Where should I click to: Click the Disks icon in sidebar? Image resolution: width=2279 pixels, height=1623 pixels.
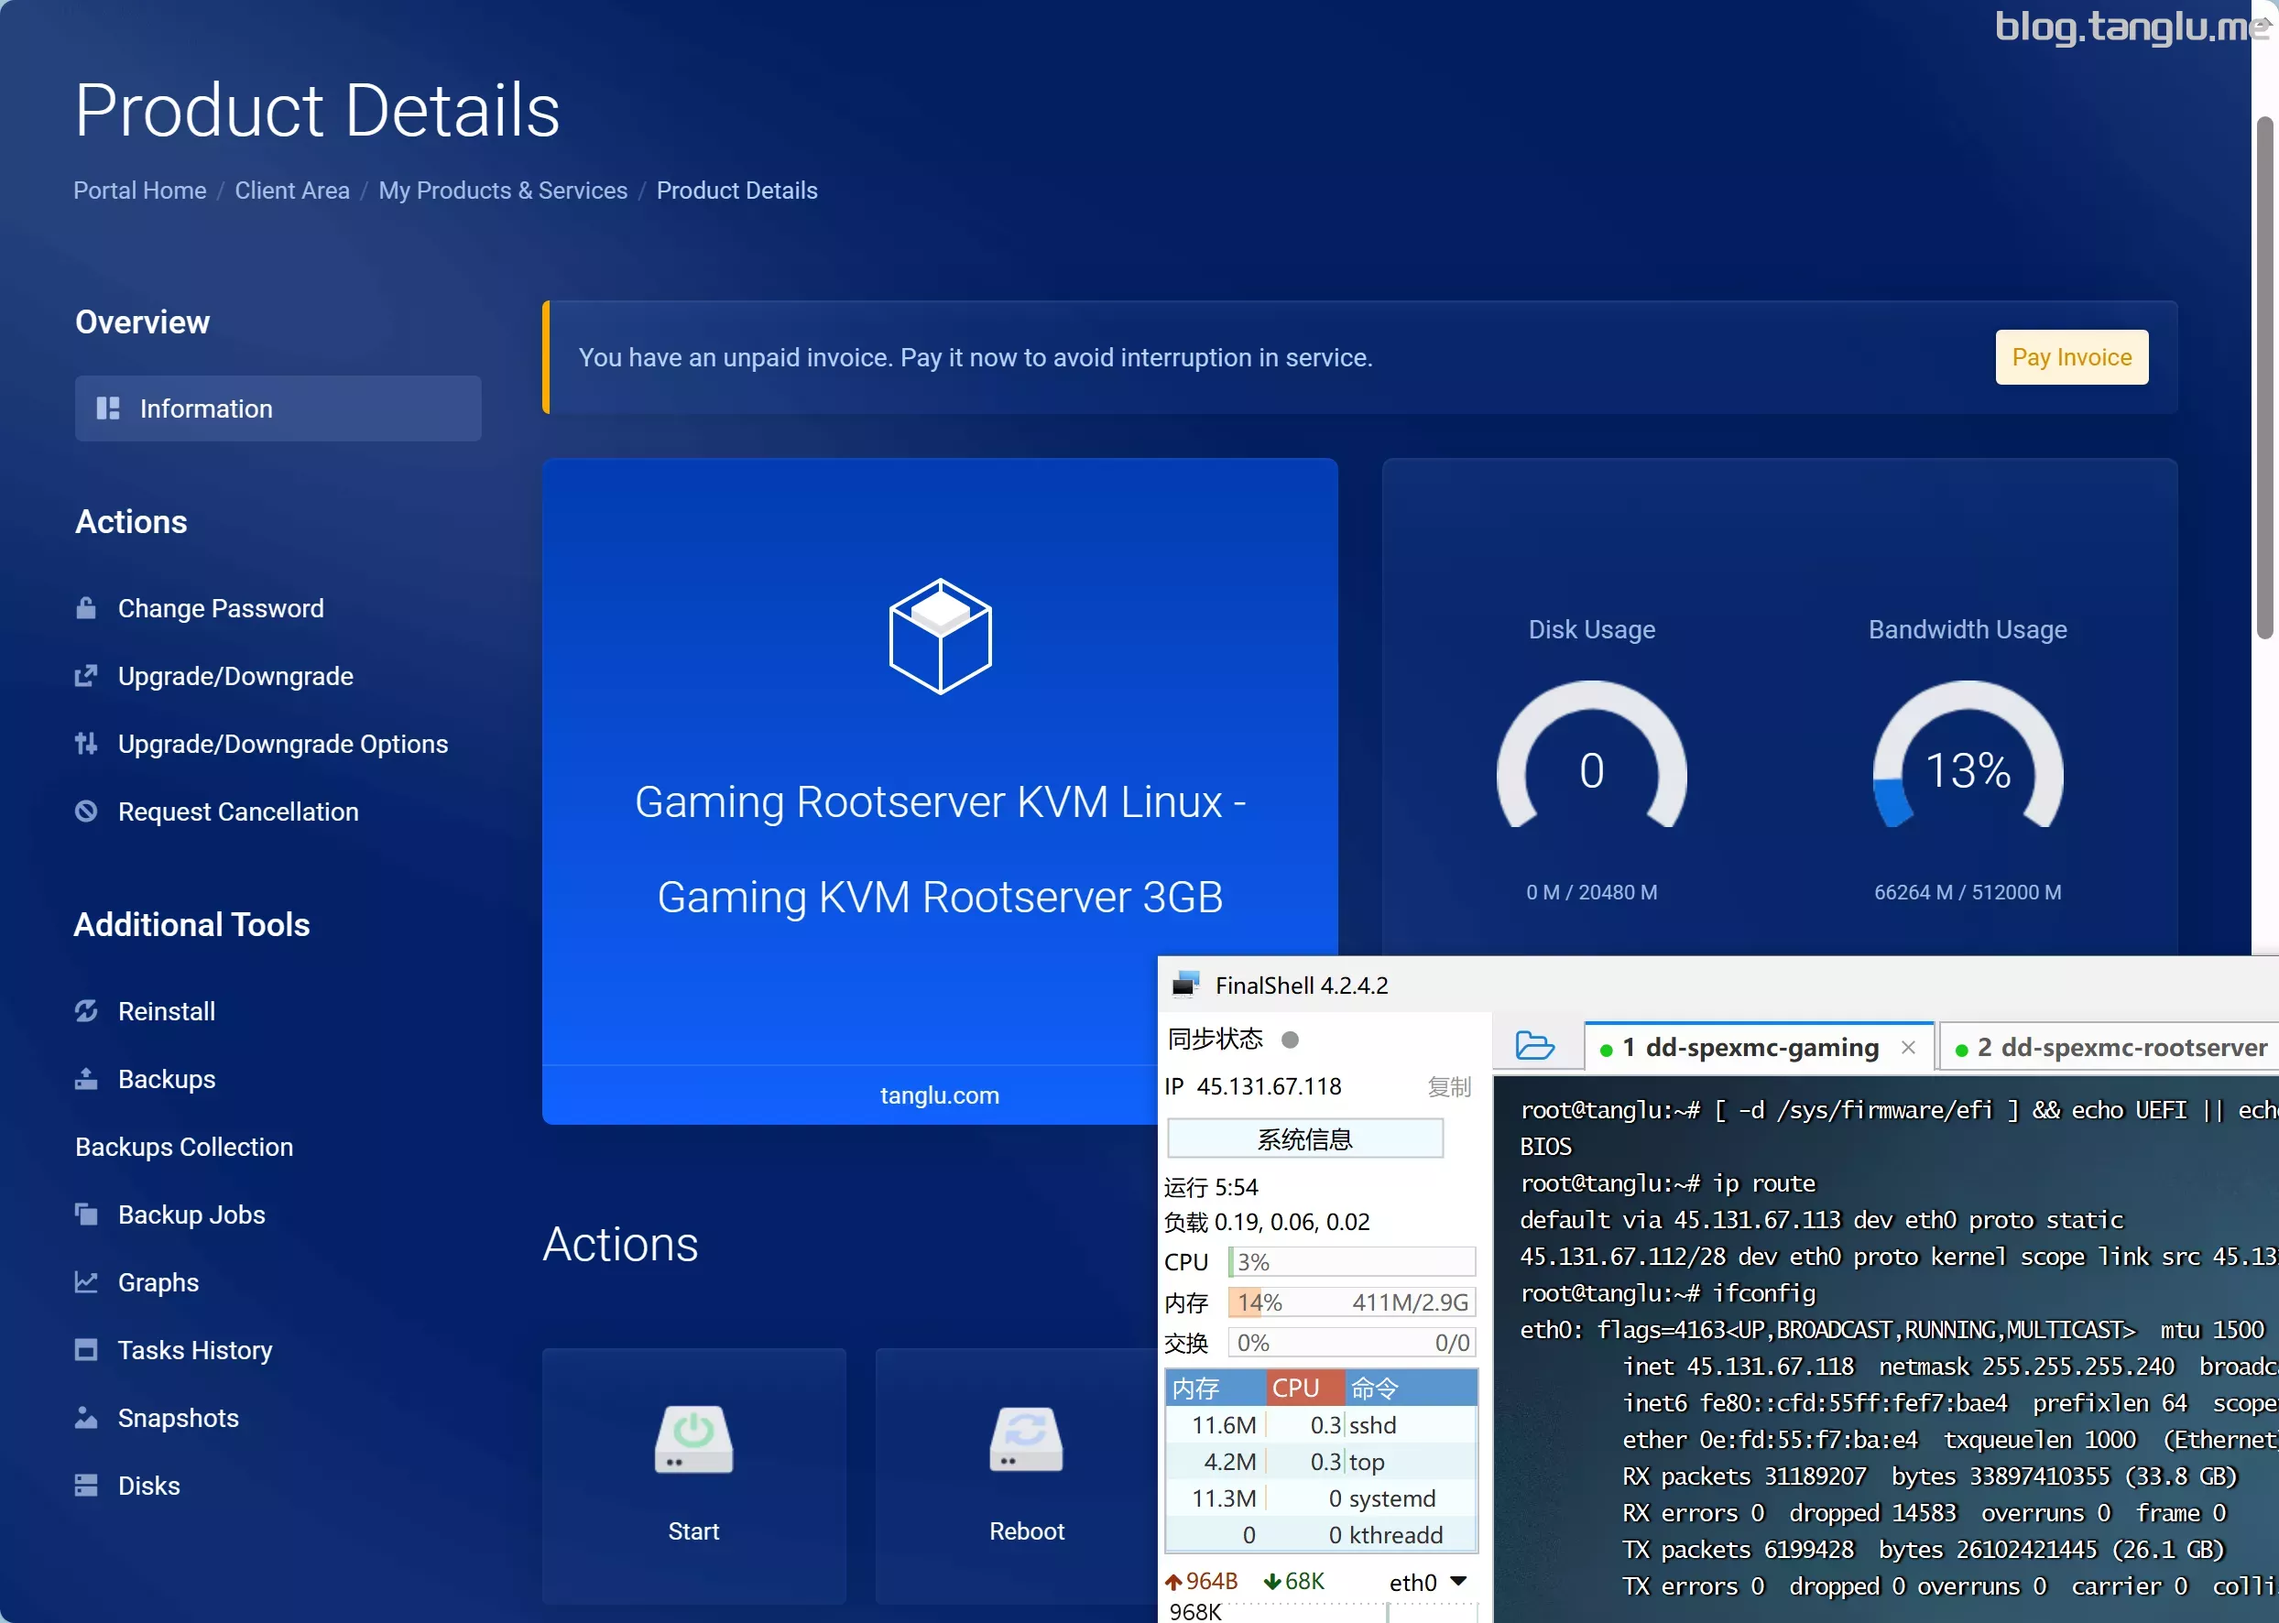[x=88, y=1484]
